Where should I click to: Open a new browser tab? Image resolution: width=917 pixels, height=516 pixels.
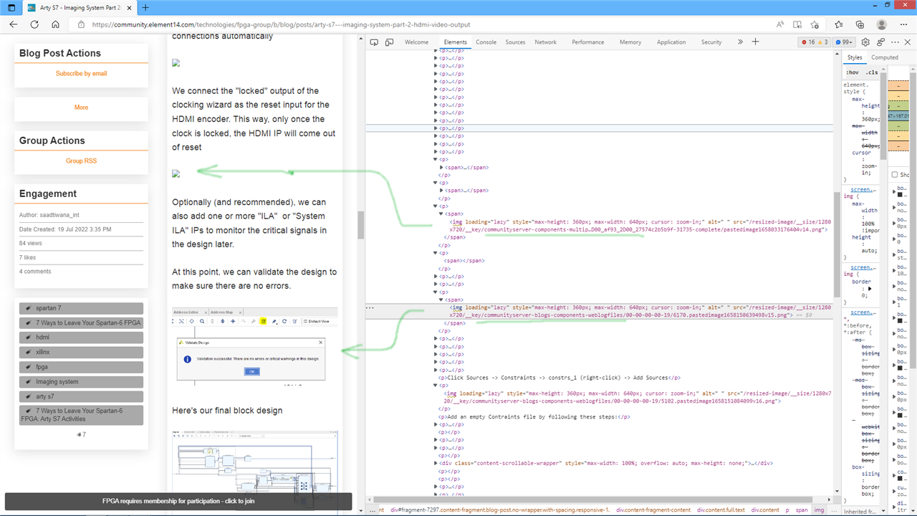point(145,7)
